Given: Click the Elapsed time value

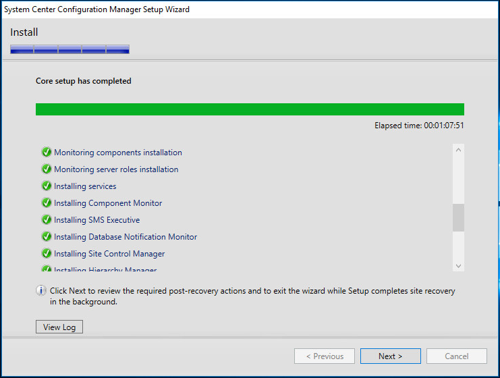Looking at the screenshot, I should [444, 126].
